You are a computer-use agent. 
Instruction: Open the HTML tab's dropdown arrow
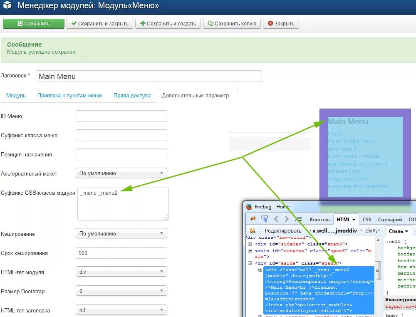[354, 220]
